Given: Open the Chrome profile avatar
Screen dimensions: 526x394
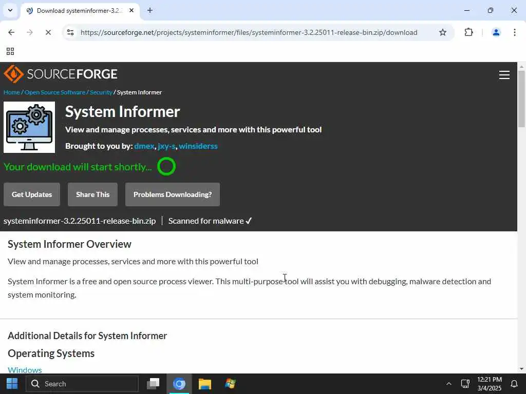Looking at the screenshot, I should point(496,32).
